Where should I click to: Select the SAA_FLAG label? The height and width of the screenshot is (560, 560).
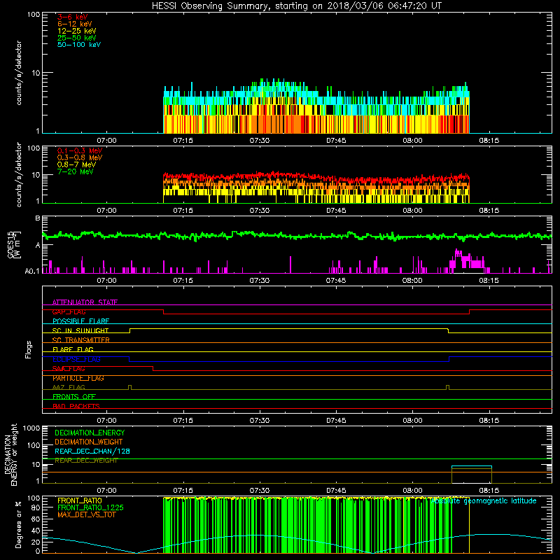click(x=69, y=369)
